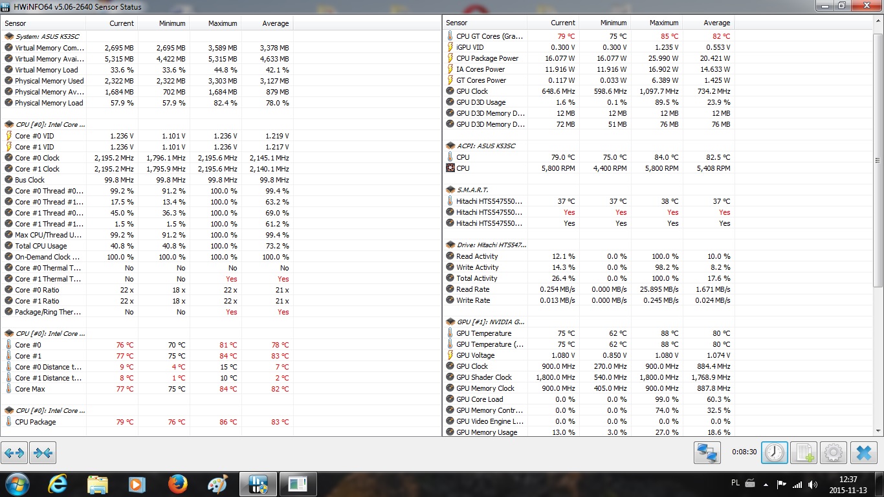This screenshot has width=884, height=497.
Task: Click the clock elapsed-time button
Action: click(x=775, y=453)
